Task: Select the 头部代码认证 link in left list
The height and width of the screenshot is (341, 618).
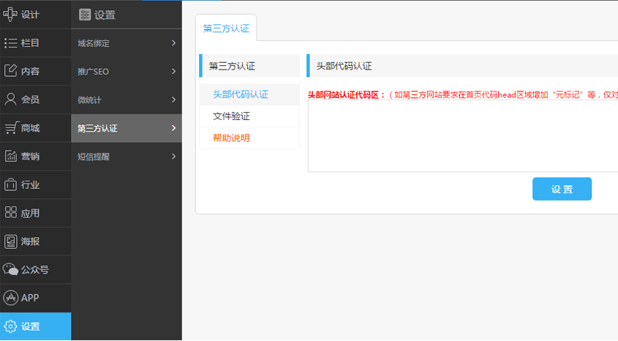Action: coord(241,94)
